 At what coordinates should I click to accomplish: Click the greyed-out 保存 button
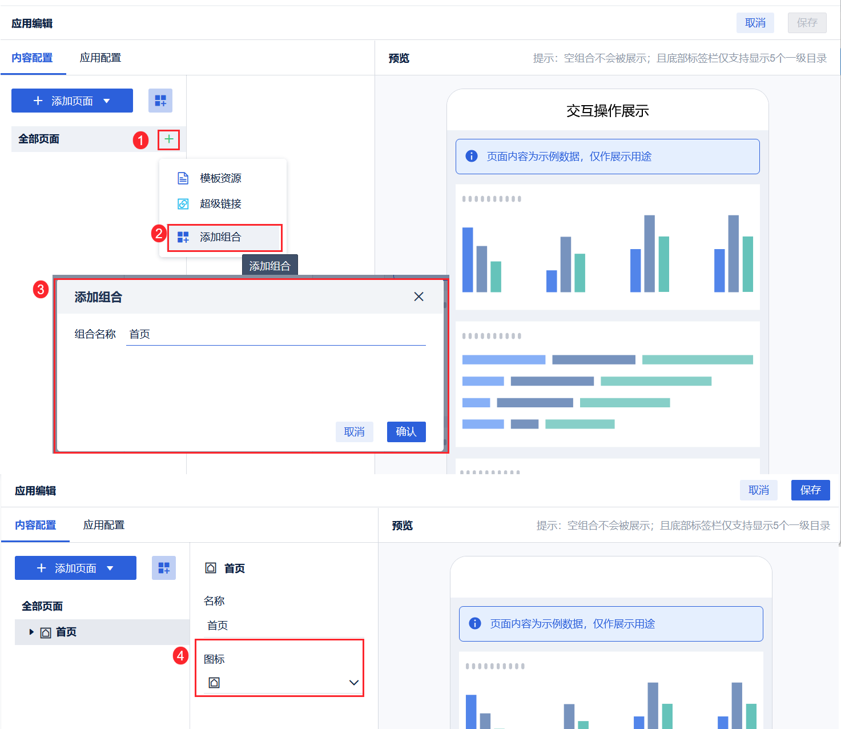[x=807, y=23]
